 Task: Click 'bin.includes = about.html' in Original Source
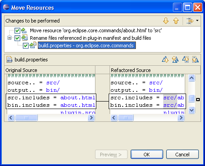click(x=51, y=105)
